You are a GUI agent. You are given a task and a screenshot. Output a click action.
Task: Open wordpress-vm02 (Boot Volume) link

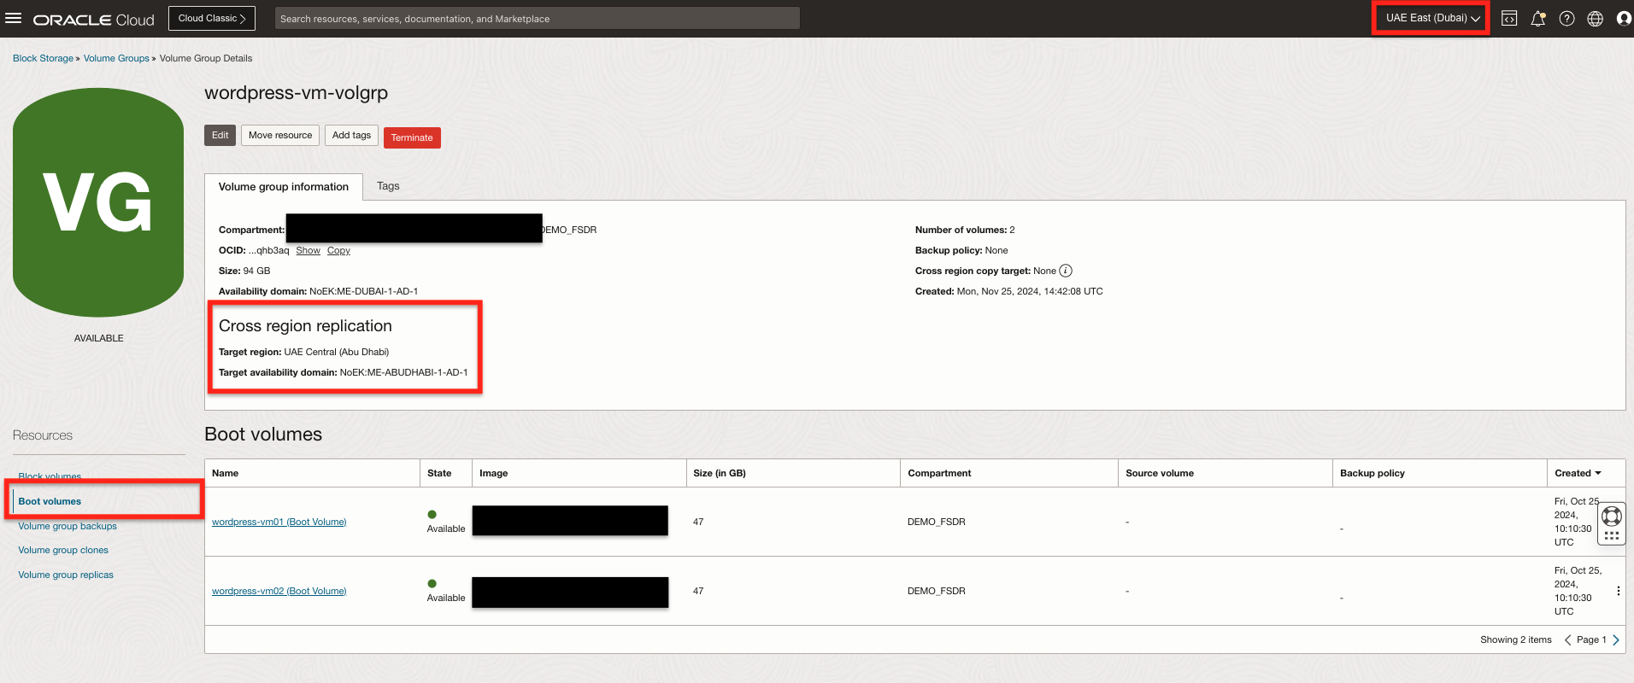point(279,591)
